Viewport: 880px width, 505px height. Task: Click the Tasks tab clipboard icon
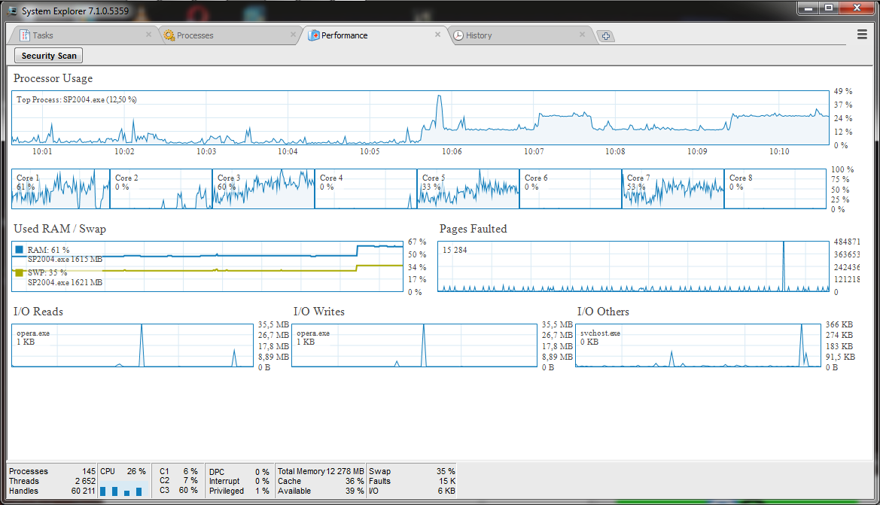(x=25, y=35)
